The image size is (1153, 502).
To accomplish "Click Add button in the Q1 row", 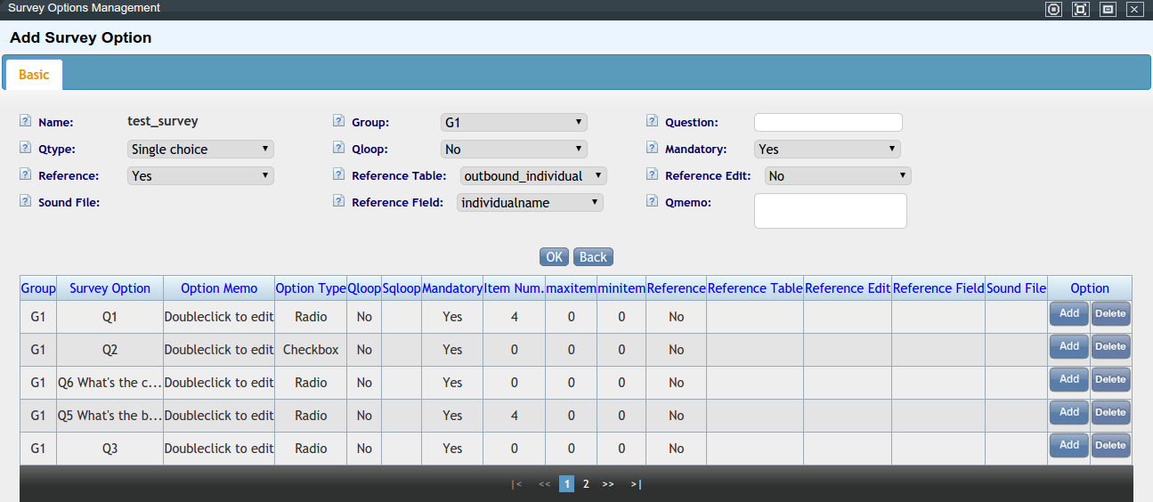I will tap(1068, 313).
